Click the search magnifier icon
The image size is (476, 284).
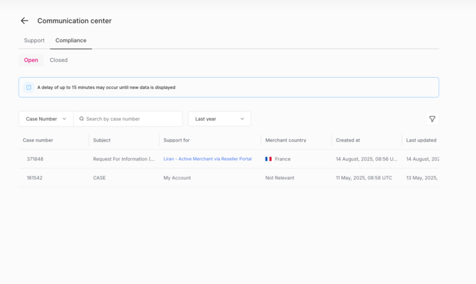click(82, 119)
